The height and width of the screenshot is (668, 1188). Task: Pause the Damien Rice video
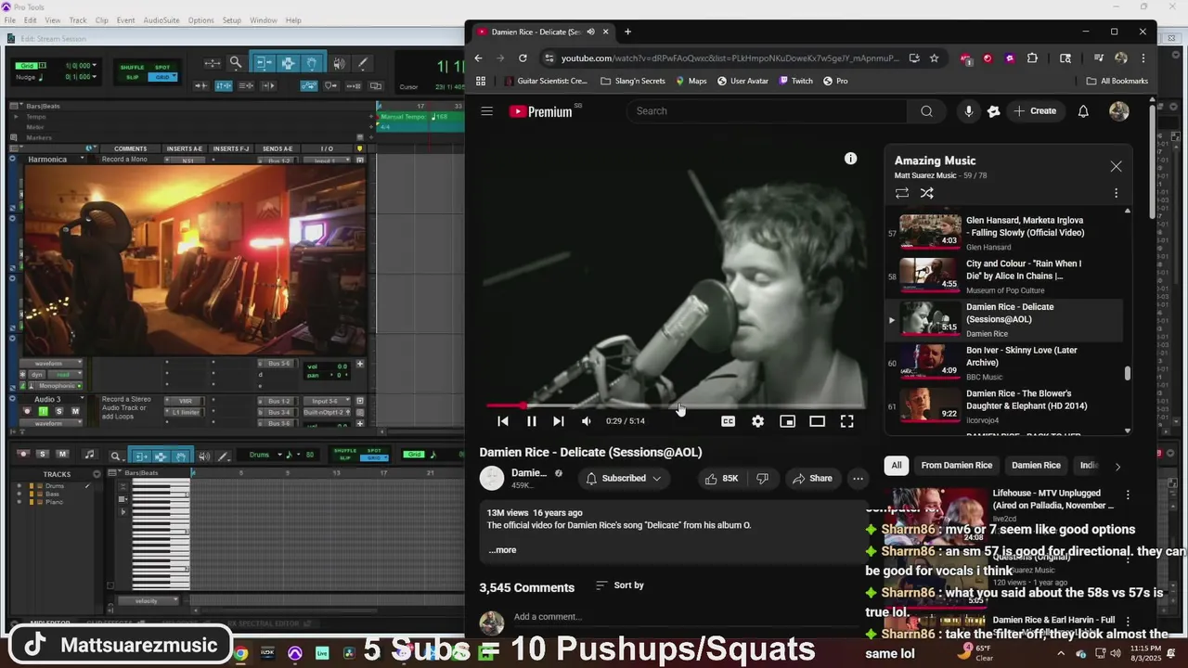click(532, 421)
